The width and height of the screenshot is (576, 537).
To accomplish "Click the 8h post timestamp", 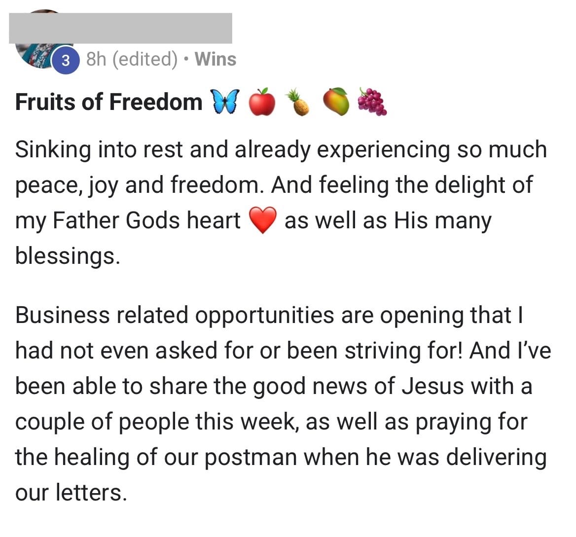I will [x=97, y=59].
